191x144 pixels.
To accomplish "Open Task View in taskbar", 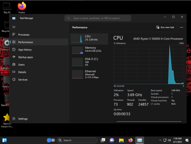I will click(x=103, y=140).
